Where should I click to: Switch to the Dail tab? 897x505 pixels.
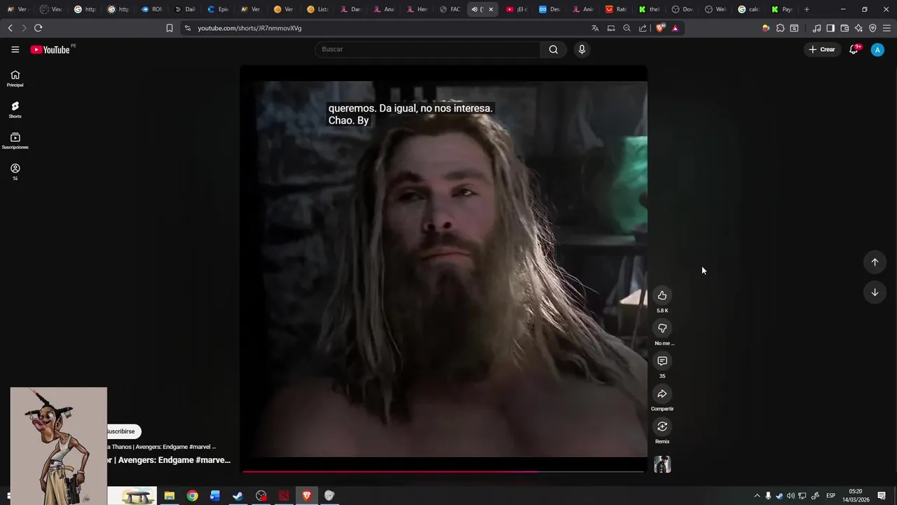184,9
